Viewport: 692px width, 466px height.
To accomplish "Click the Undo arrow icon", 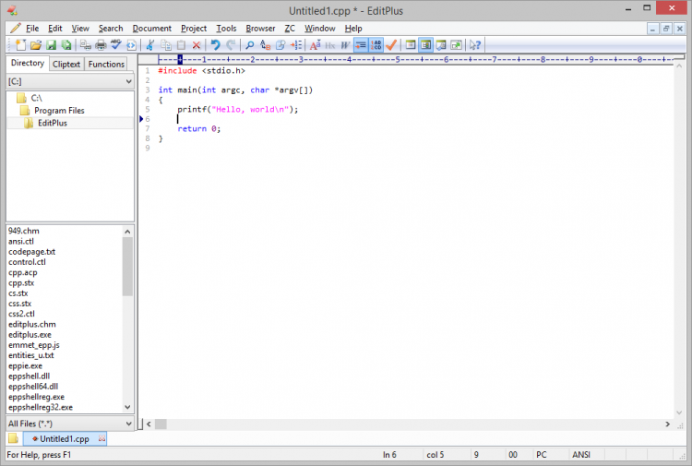I will pyautogui.click(x=215, y=44).
